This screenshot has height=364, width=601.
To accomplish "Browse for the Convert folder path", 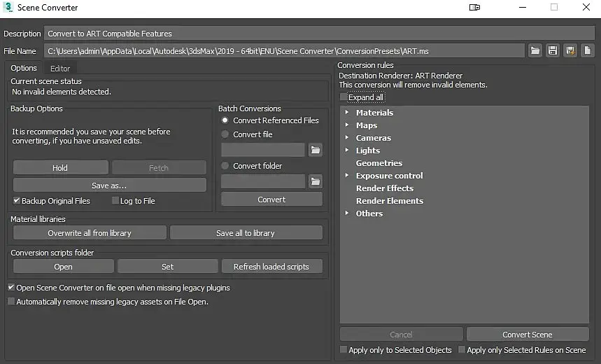I will [316, 181].
